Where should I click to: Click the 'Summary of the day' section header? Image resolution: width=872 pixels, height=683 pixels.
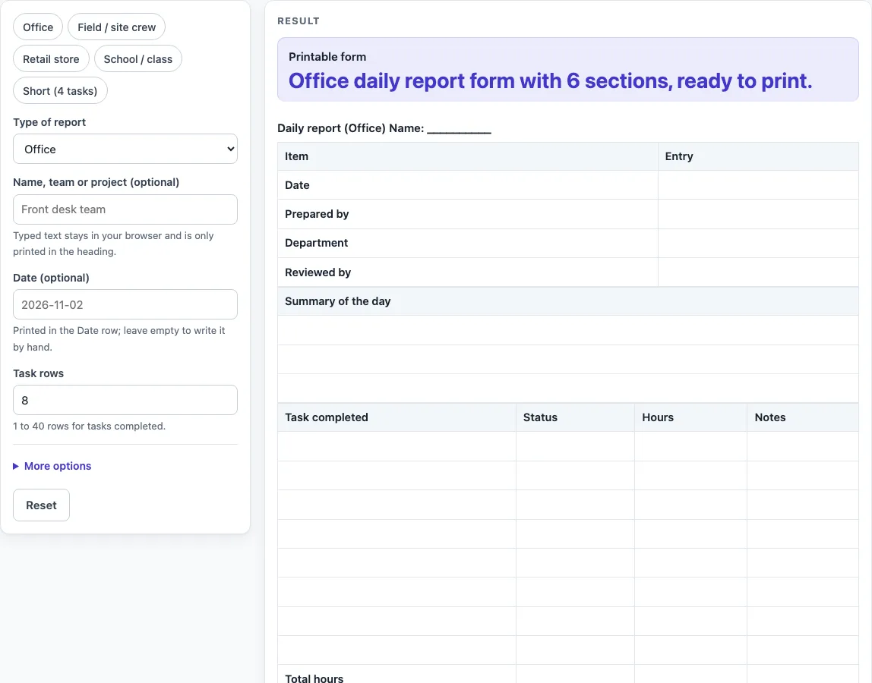[x=568, y=301]
